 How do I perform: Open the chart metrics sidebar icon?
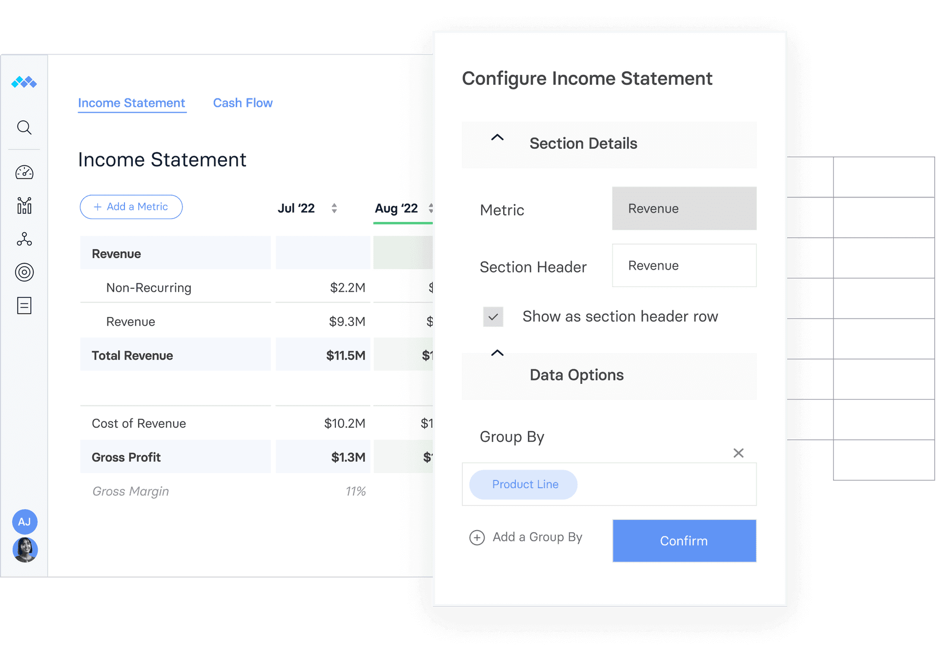(x=24, y=205)
